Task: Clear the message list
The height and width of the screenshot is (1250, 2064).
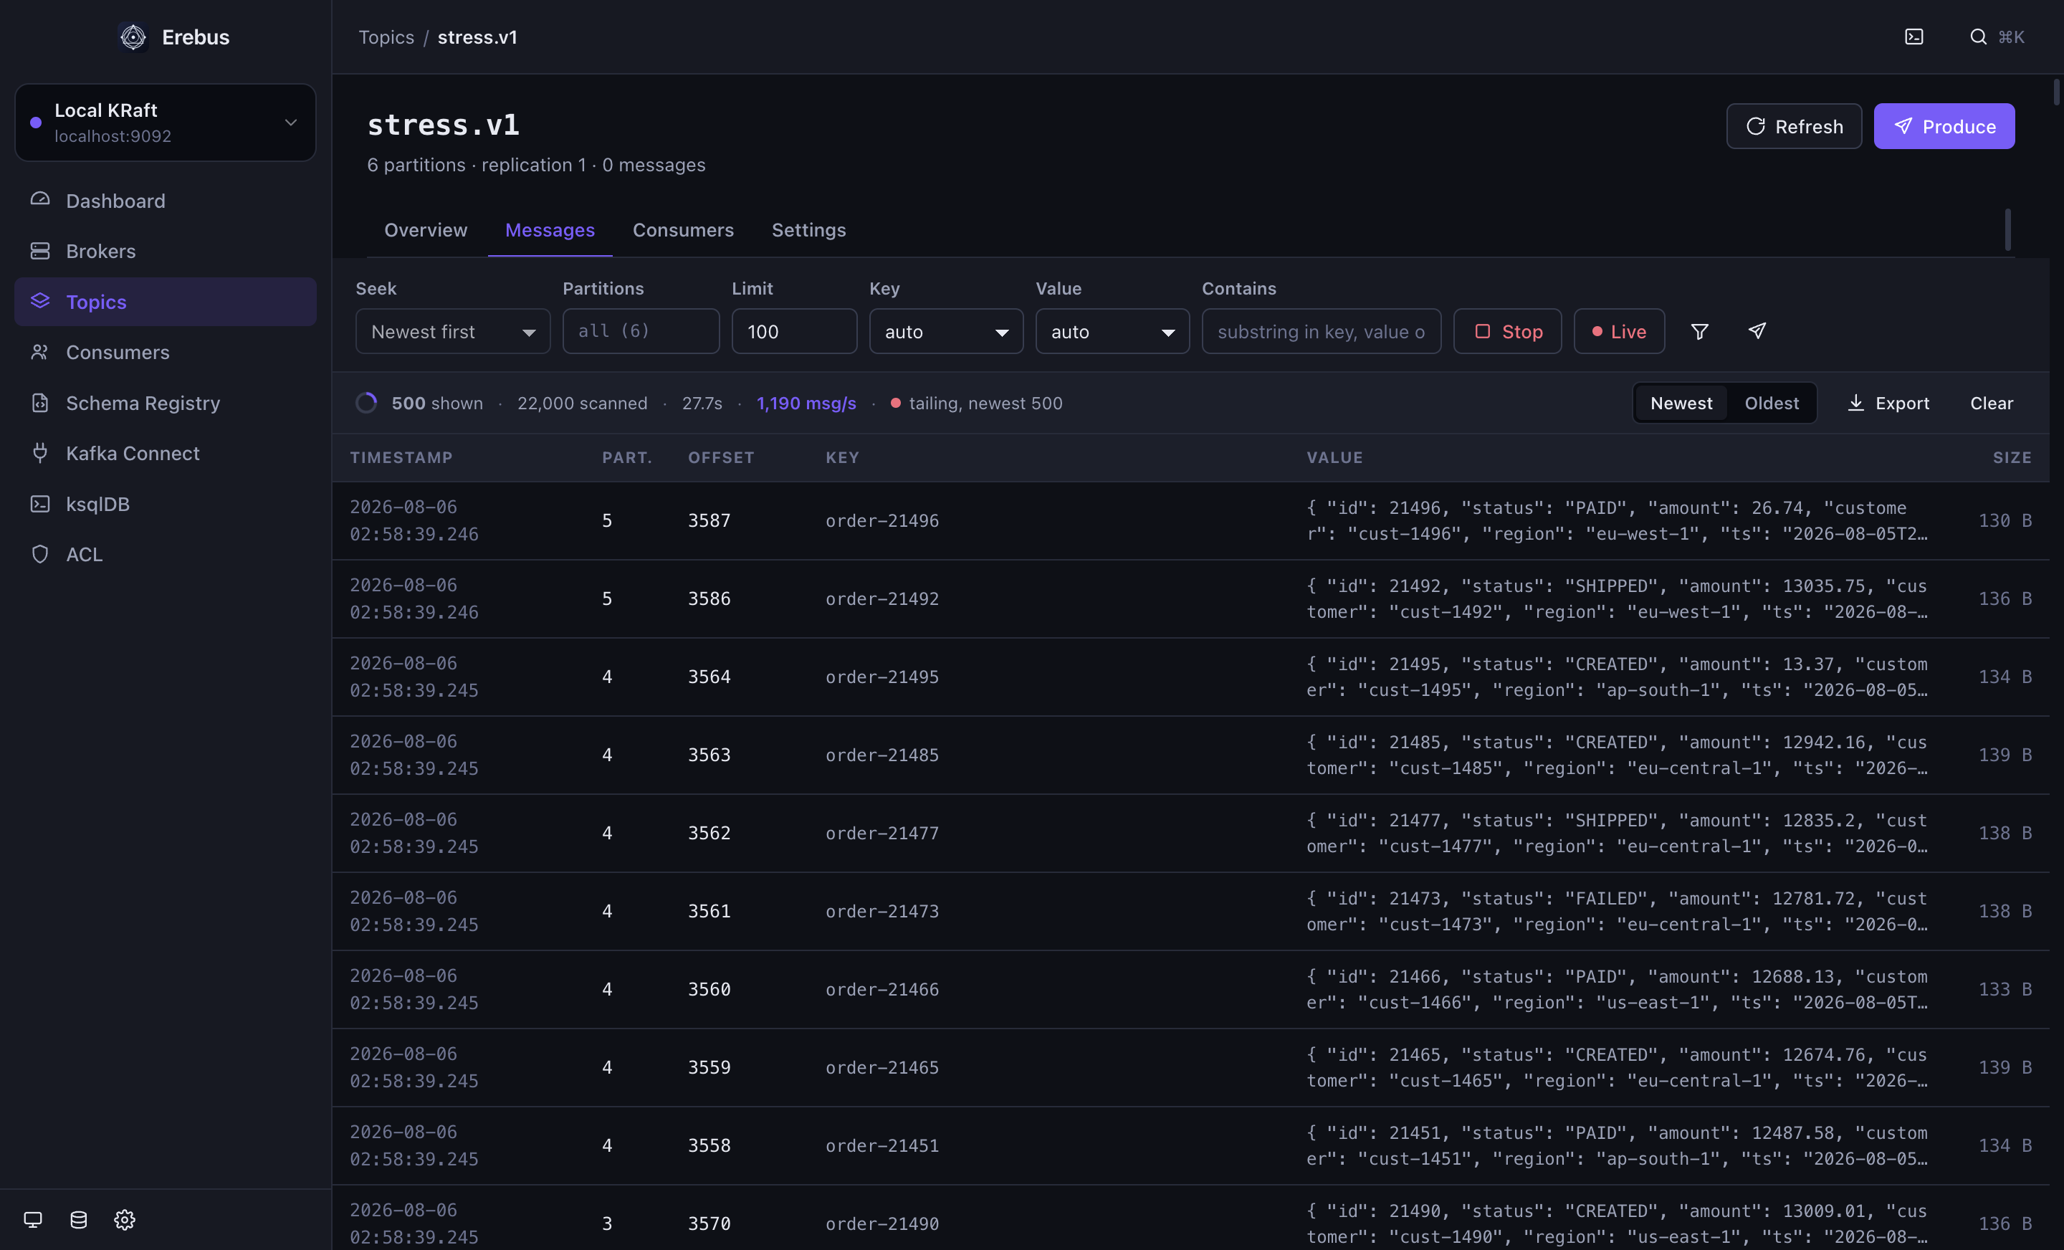Action: (x=1991, y=403)
